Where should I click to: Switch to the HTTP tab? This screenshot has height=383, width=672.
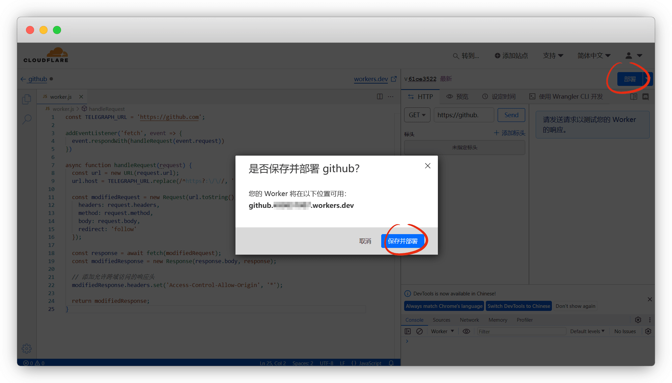point(420,97)
